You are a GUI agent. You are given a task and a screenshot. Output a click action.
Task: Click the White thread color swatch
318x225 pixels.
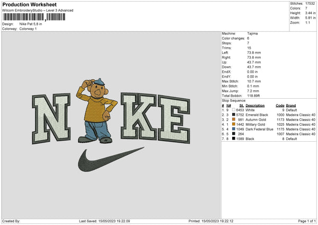pyautogui.click(x=234, y=110)
